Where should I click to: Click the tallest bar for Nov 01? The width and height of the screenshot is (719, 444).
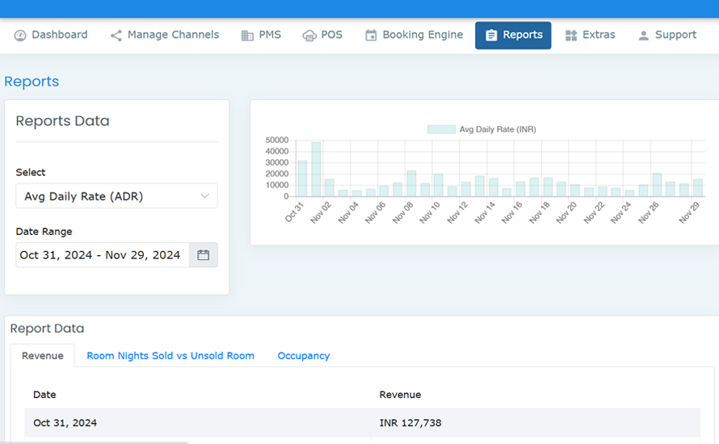tap(316, 170)
